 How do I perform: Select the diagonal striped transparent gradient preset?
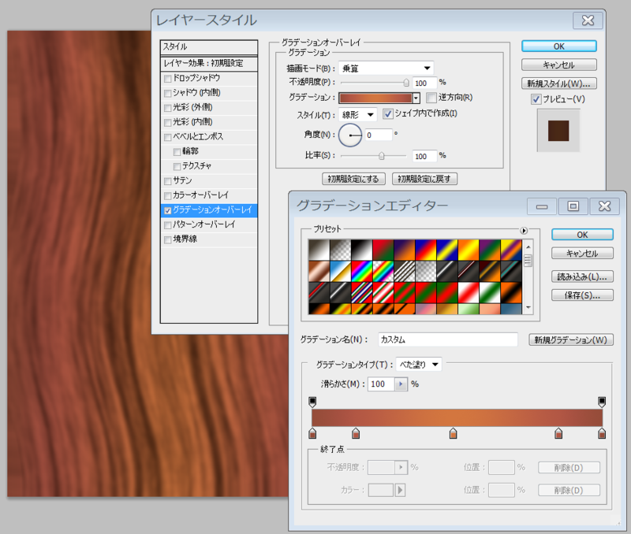(401, 270)
